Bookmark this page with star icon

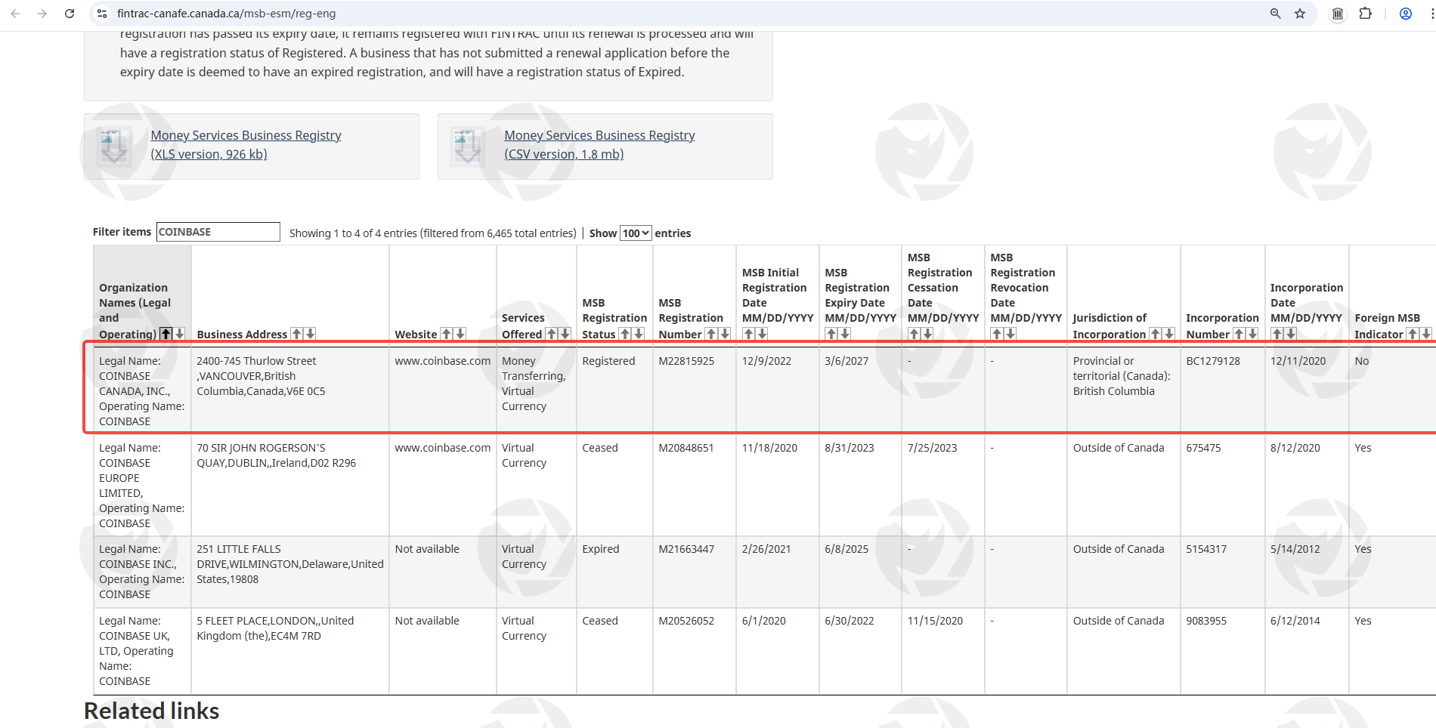1300,14
